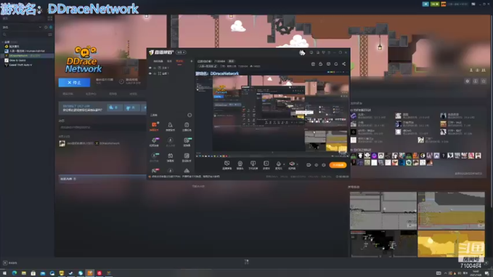This screenshot has height=277, width=493.
Task: Open message icon in streaming app header
Action: coord(328,64)
